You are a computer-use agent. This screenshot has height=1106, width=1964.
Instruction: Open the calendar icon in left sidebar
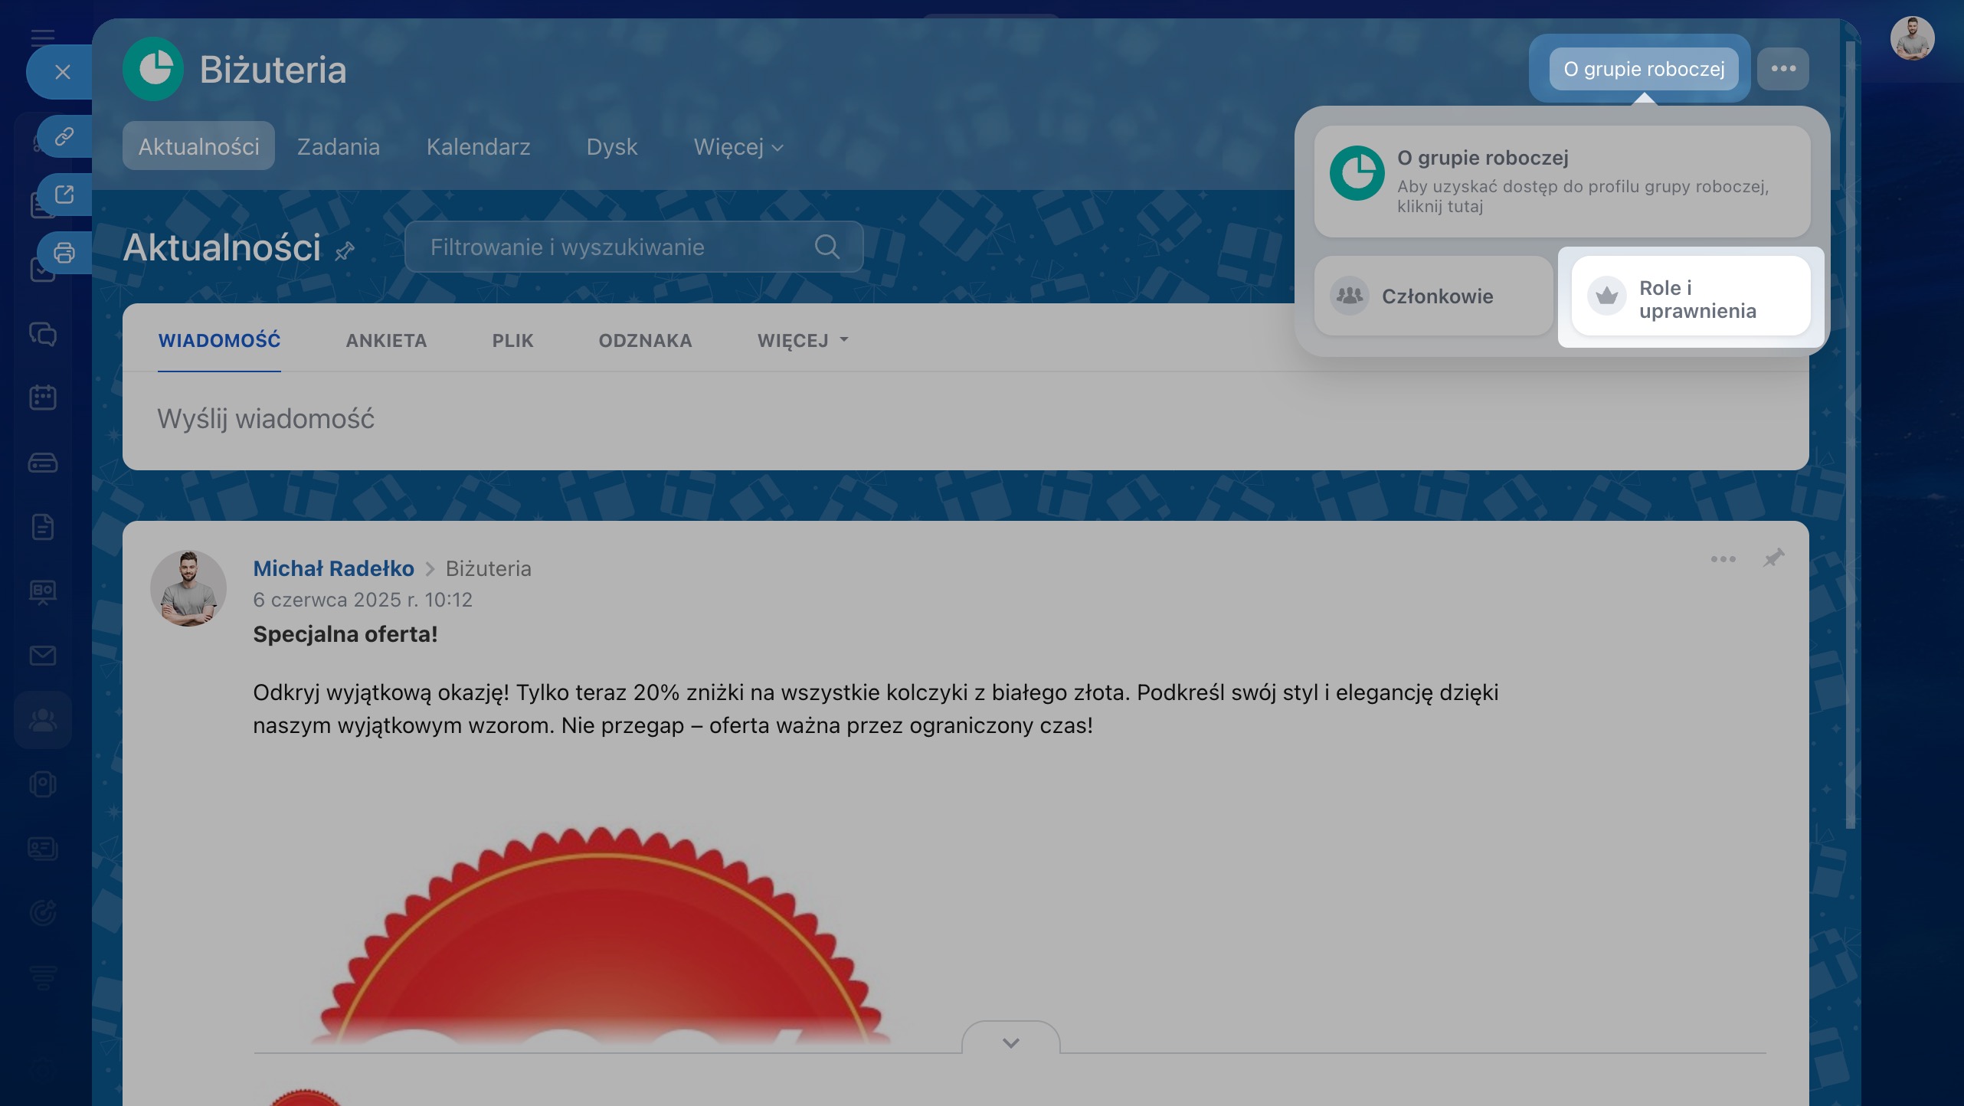43,397
